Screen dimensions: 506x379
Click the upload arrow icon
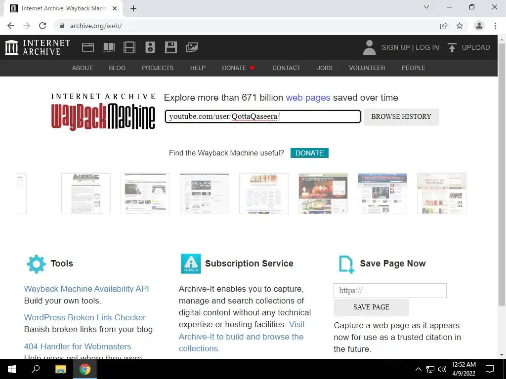point(452,47)
